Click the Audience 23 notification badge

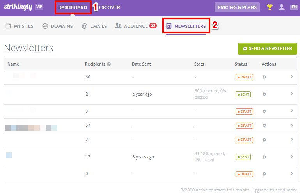coord(153,25)
